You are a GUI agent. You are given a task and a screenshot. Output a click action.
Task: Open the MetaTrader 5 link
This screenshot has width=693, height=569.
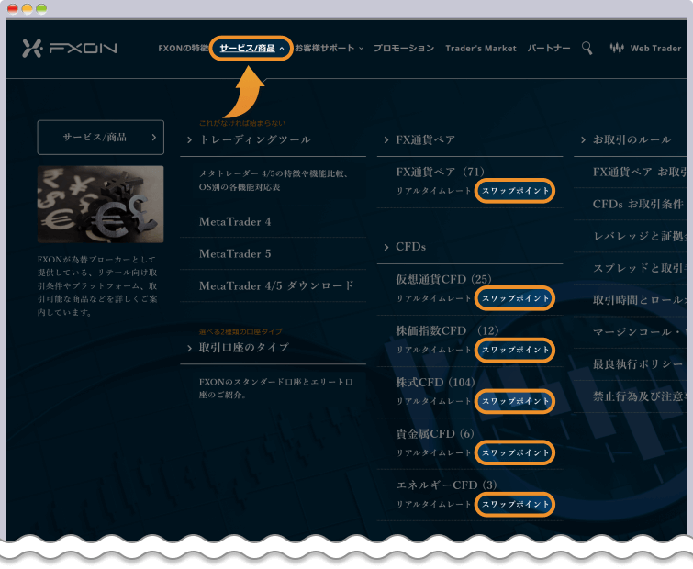[x=235, y=253]
